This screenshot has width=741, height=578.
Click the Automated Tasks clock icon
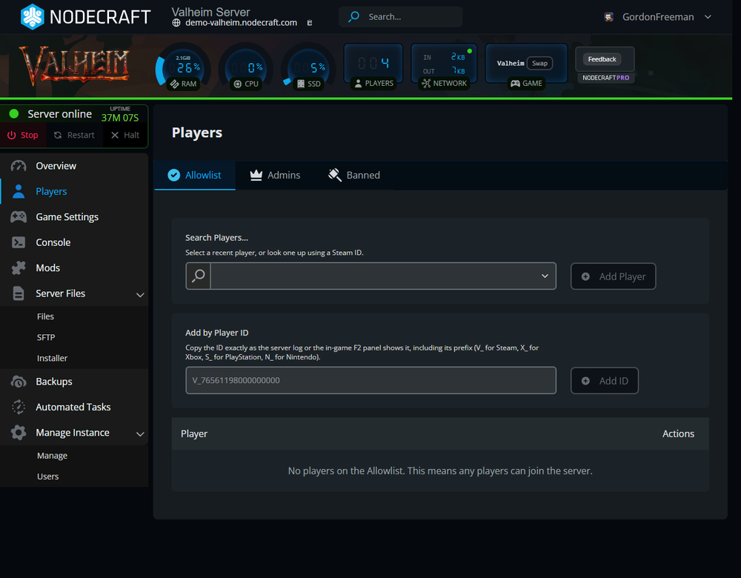19,407
